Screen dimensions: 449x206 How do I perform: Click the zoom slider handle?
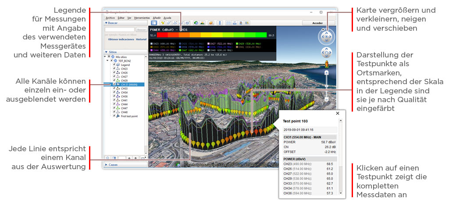[x=326, y=86]
